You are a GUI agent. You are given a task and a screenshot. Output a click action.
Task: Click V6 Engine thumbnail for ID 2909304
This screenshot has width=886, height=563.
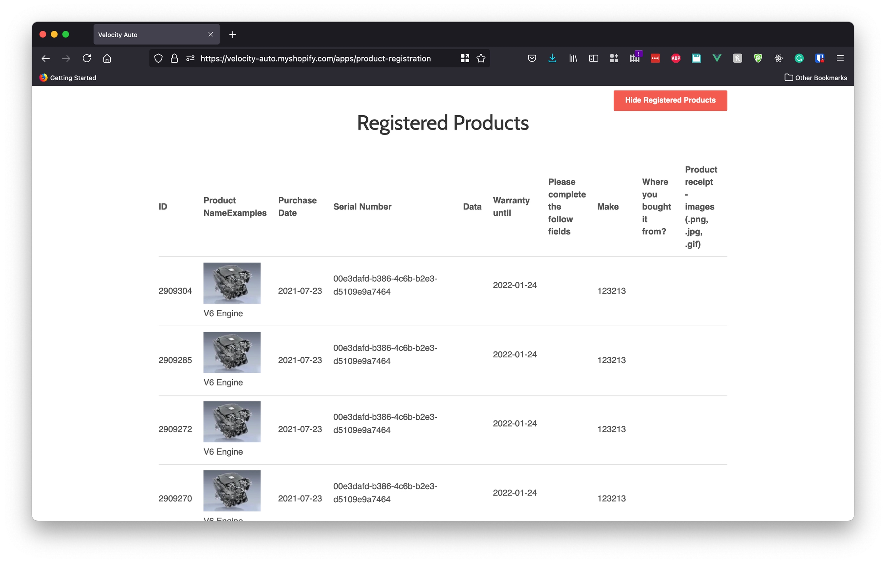coord(232,283)
